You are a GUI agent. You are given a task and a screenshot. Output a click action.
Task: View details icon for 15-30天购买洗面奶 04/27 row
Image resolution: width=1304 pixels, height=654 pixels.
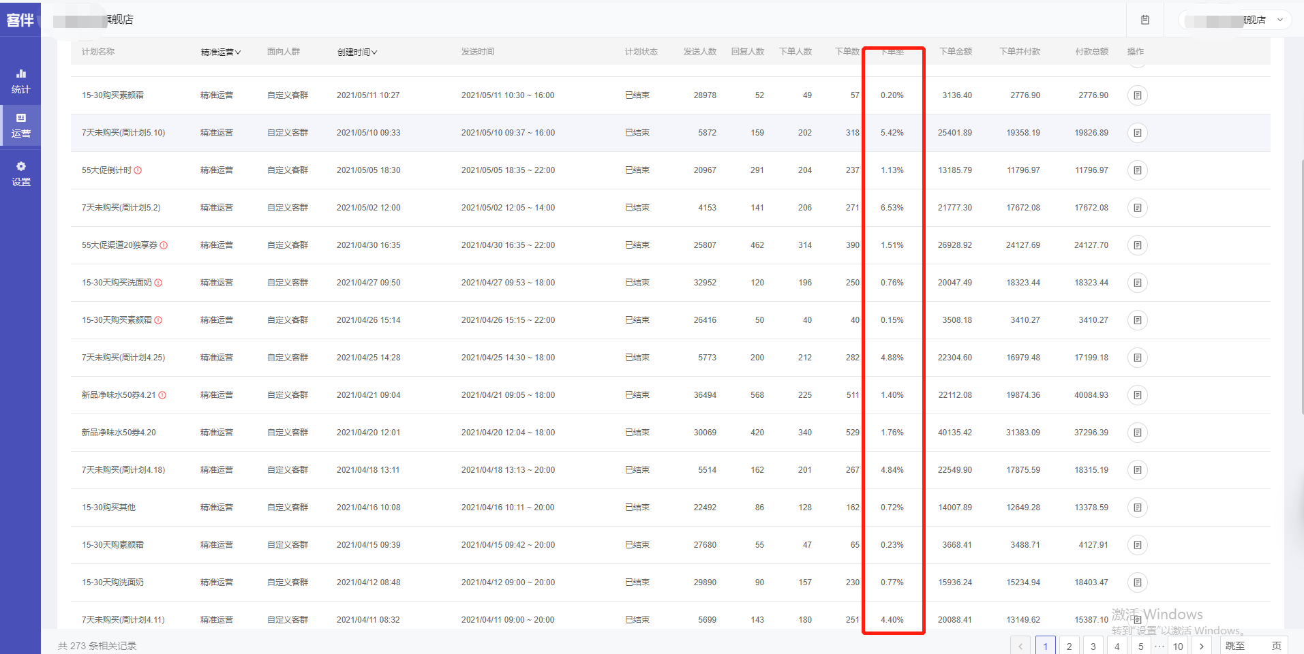1137,283
